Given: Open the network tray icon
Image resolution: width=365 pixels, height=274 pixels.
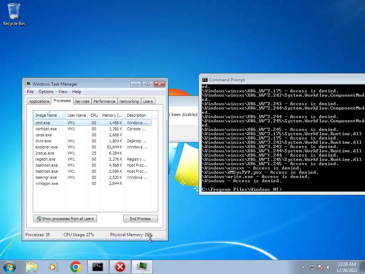Looking at the screenshot, I should 312,267.
